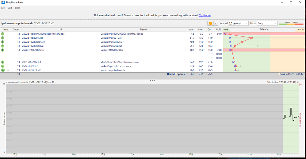Click hop 2 latency marker in the graph
The image size is (306, 159).
coord(252,38)
